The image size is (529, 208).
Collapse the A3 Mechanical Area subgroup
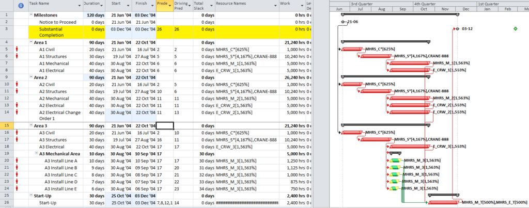37,154
